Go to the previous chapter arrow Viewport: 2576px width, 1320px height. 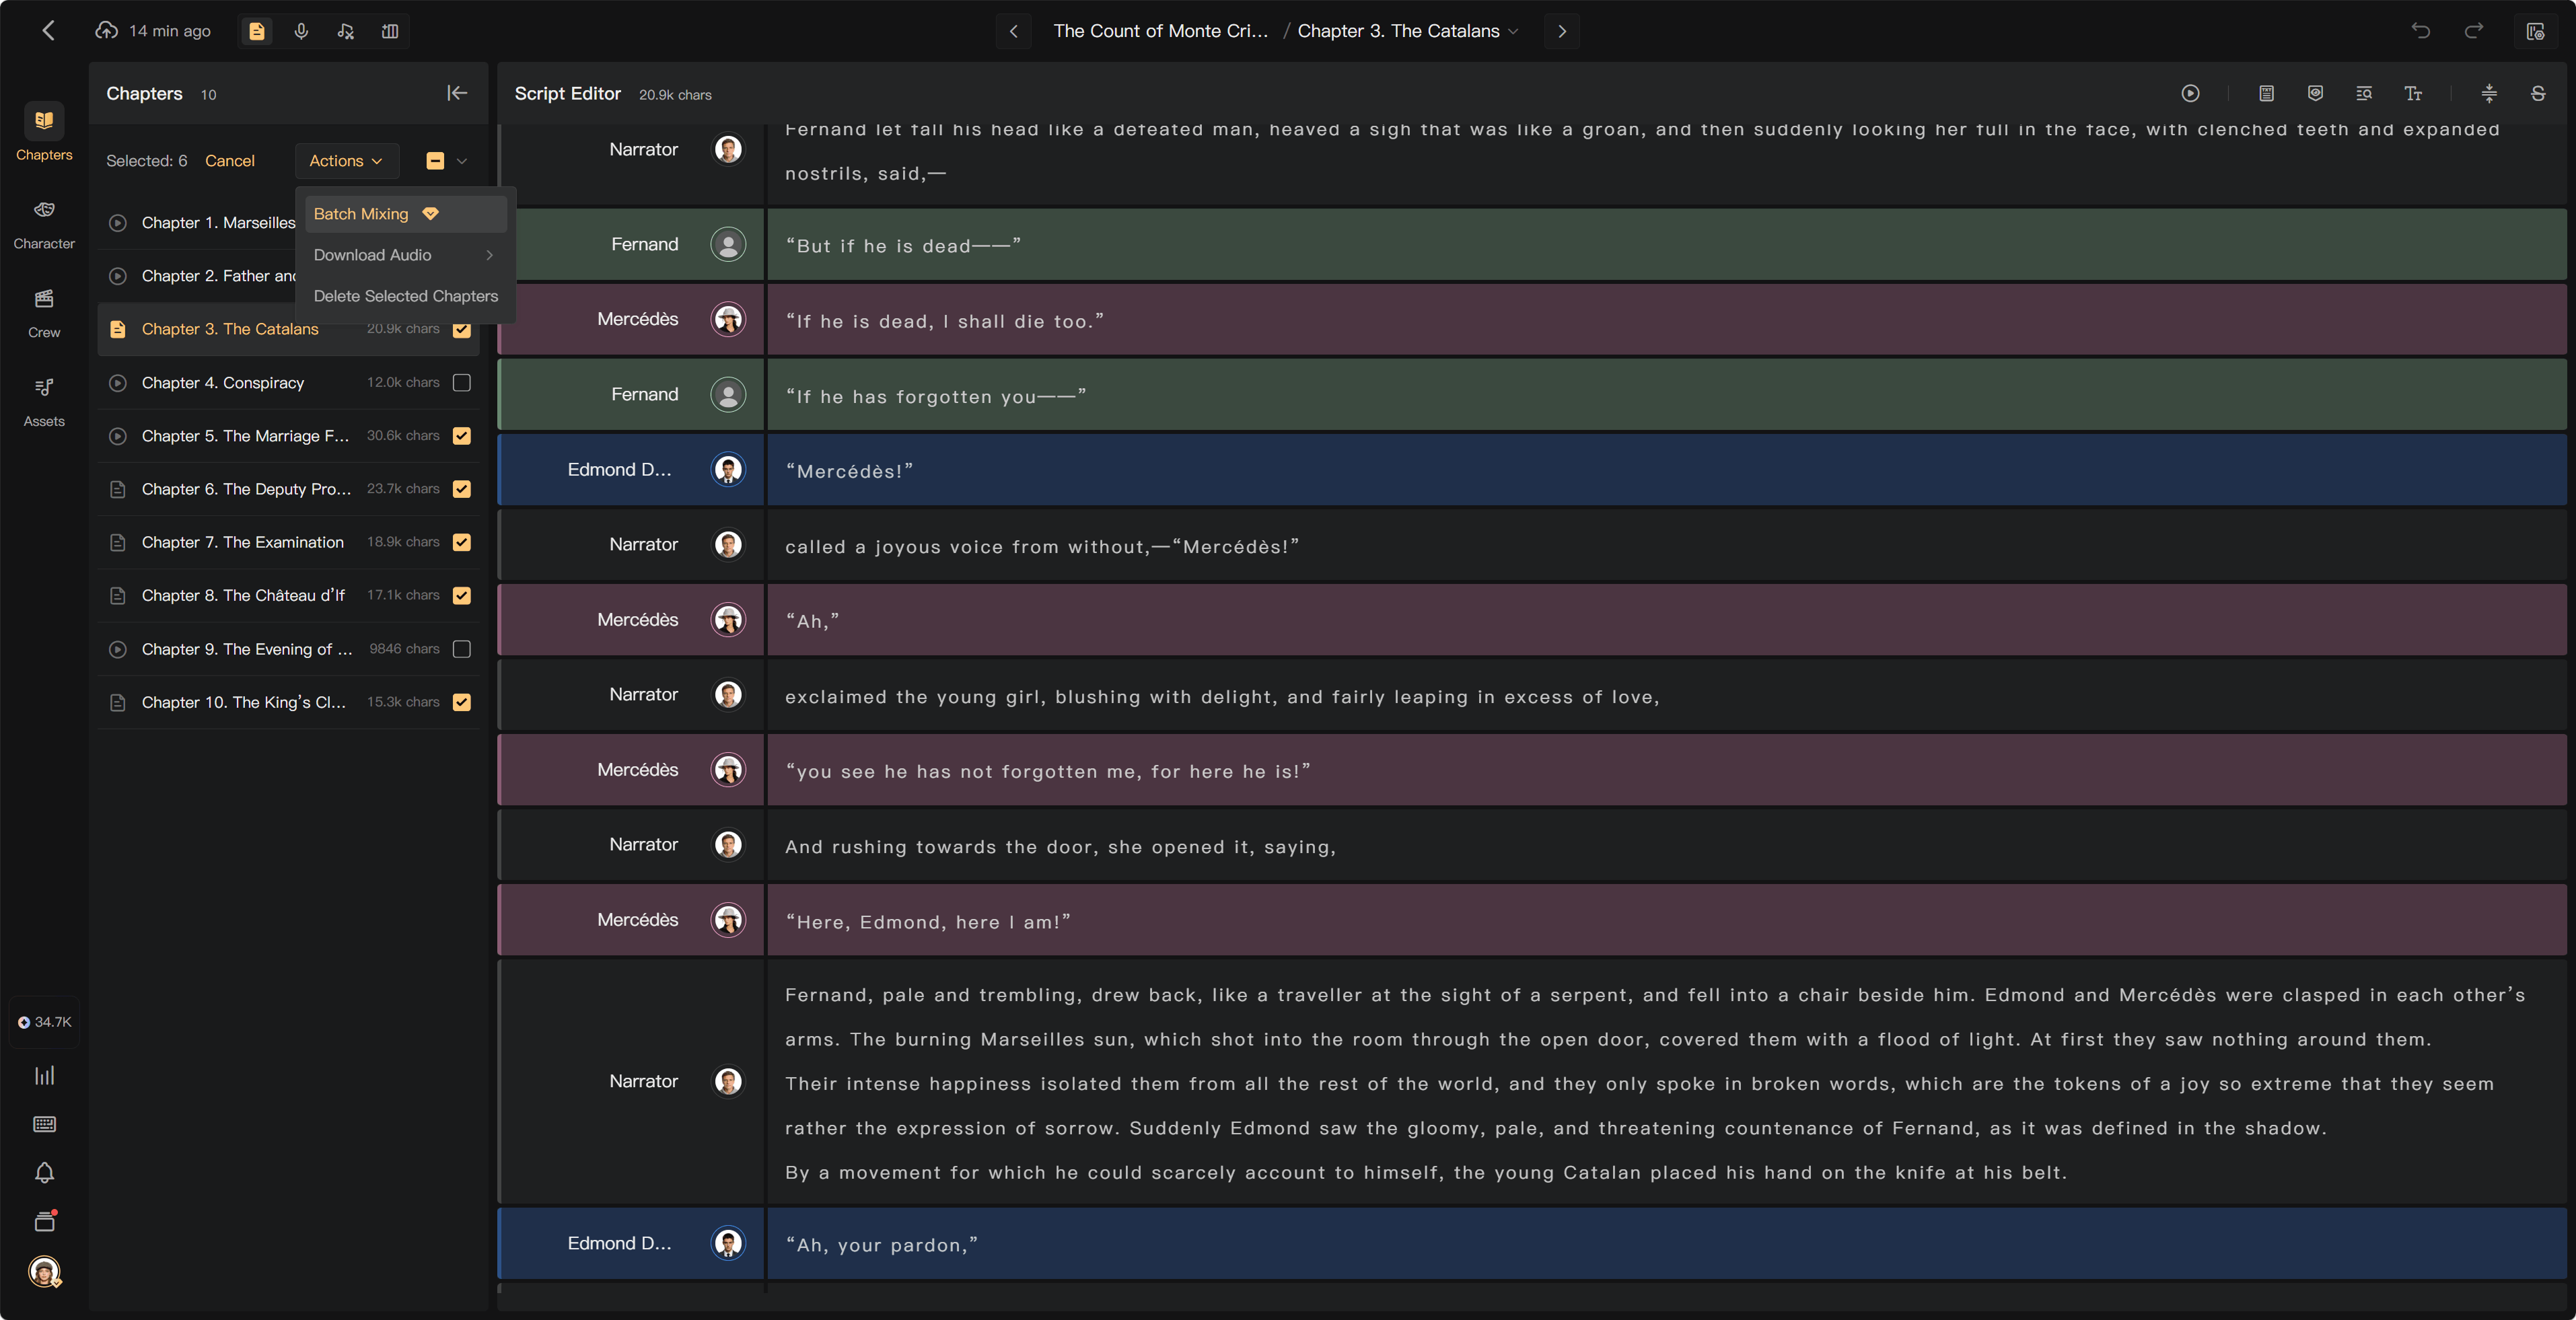(x=1013, y=31)
